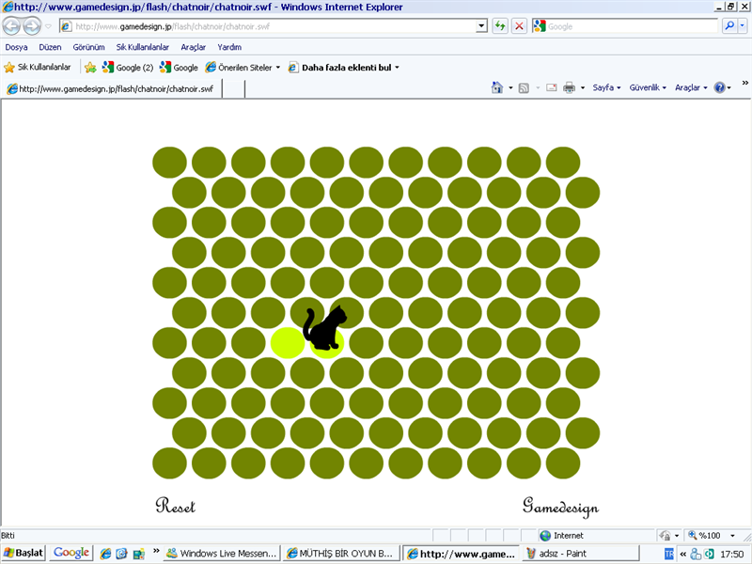Switch to adsız - Paint taskbar button
This screenshot has height=564, width=752.
click(581, 554)
